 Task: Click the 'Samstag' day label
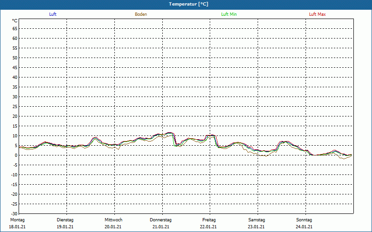pos(257,220)
